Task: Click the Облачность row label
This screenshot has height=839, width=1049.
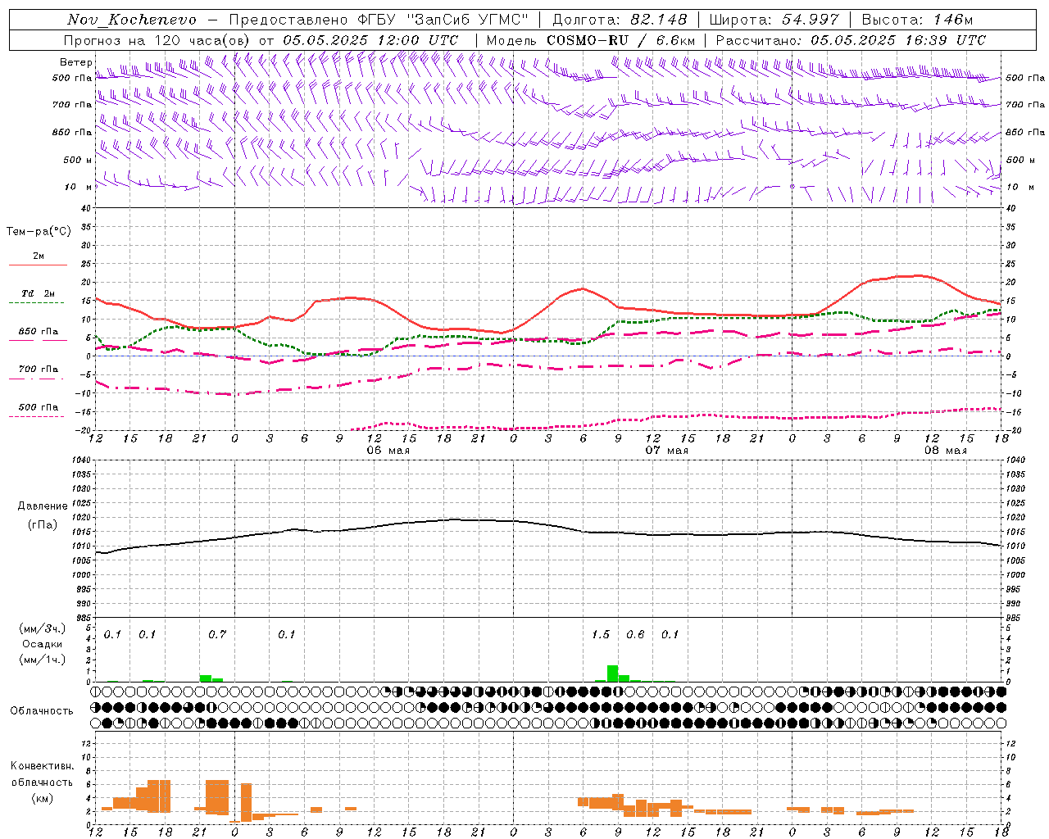Action: tap(41, 711)
